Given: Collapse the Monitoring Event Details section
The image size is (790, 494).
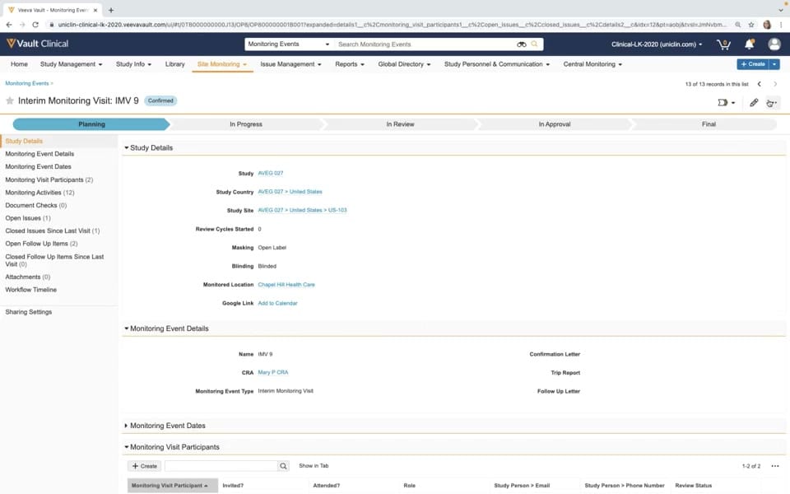Looking at the screenshot, I should pos(127,329).
